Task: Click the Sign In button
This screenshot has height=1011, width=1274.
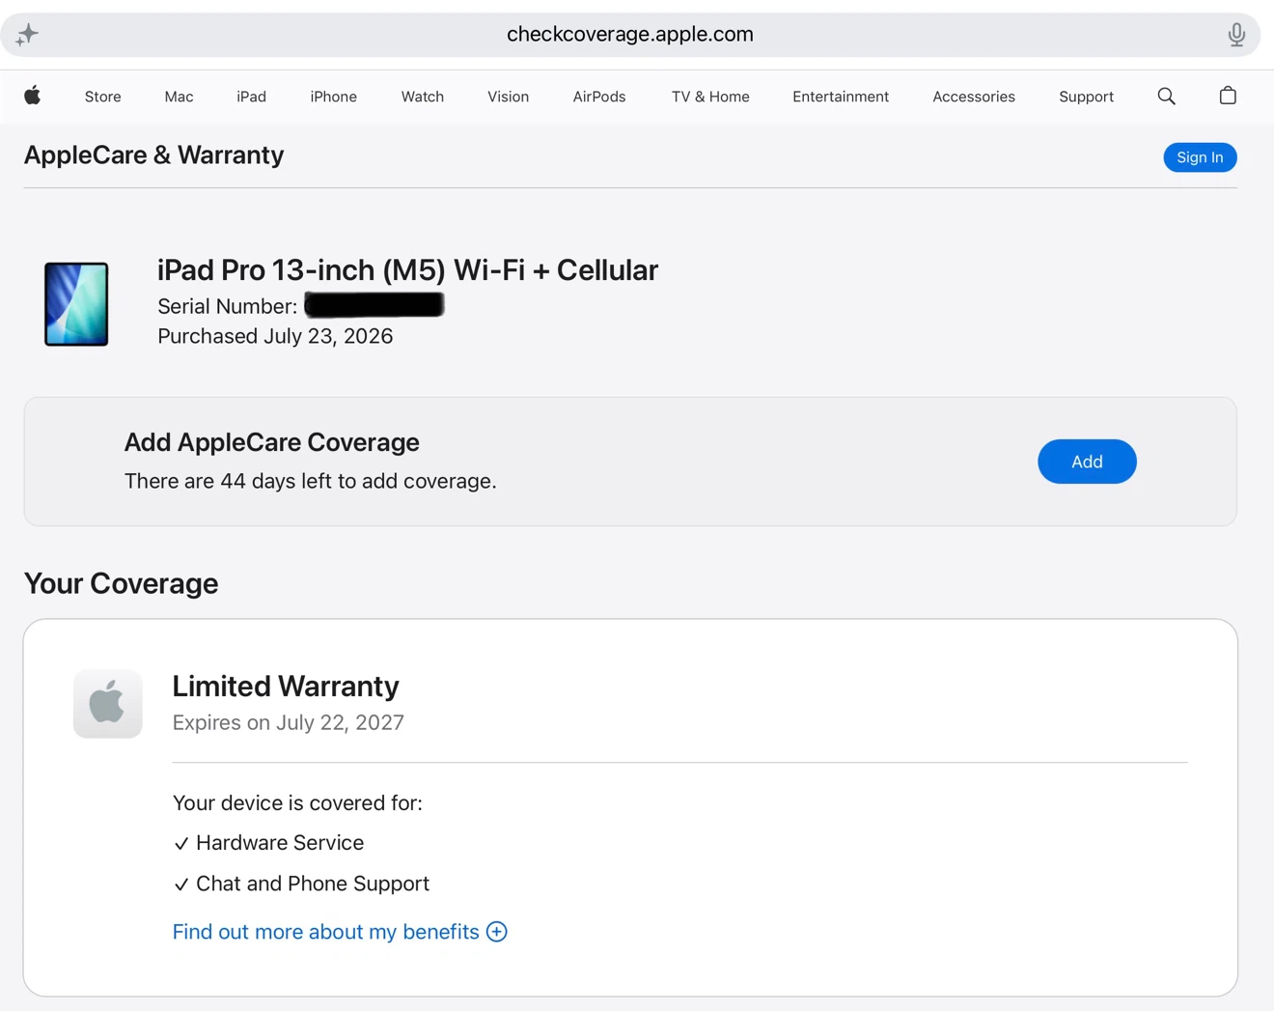Action: (1200, 157)
